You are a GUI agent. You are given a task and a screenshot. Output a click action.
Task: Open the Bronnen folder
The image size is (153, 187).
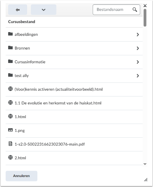coord(74,48)
